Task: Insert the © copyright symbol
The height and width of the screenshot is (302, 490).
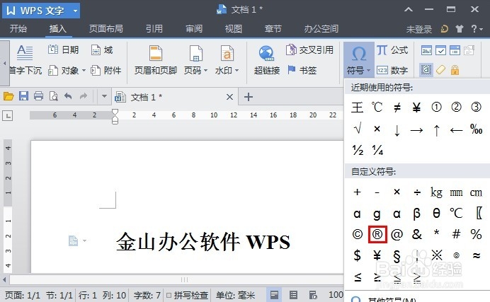Action: [358, 234]
